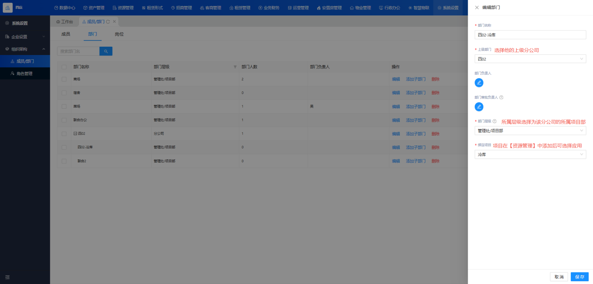Screen dimensions: 593x284
Task: Open 业务财务 in the top navigation
Action: pyautogui.click(x=269, y=8)
